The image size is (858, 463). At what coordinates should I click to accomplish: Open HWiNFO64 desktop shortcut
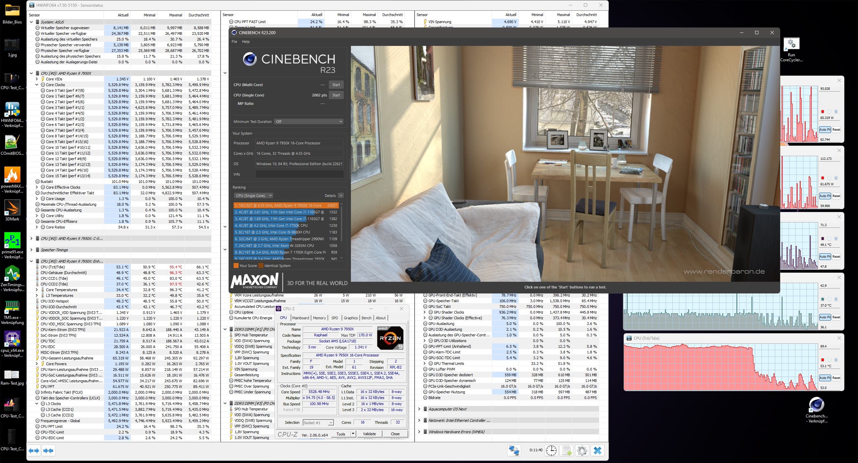click(12, 115)
